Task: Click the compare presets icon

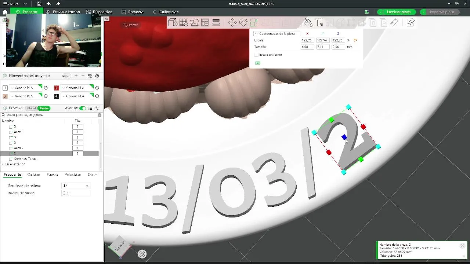Action: (97, 108)
